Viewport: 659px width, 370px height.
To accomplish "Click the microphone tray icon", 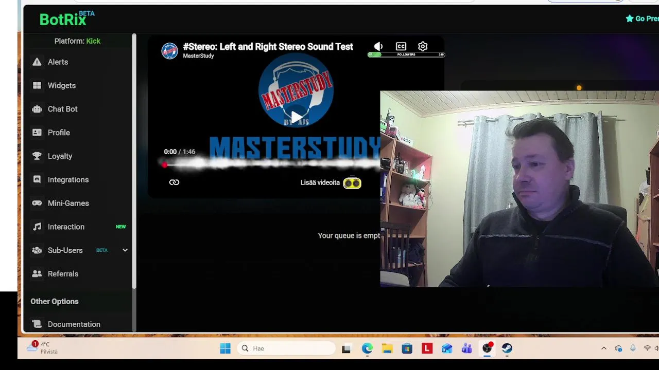I will click(x=633, y=348).
